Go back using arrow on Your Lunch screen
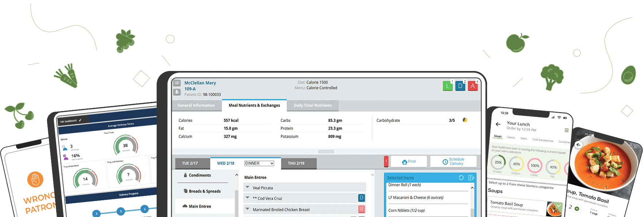643x217 pixels. [x=498, y=124]
